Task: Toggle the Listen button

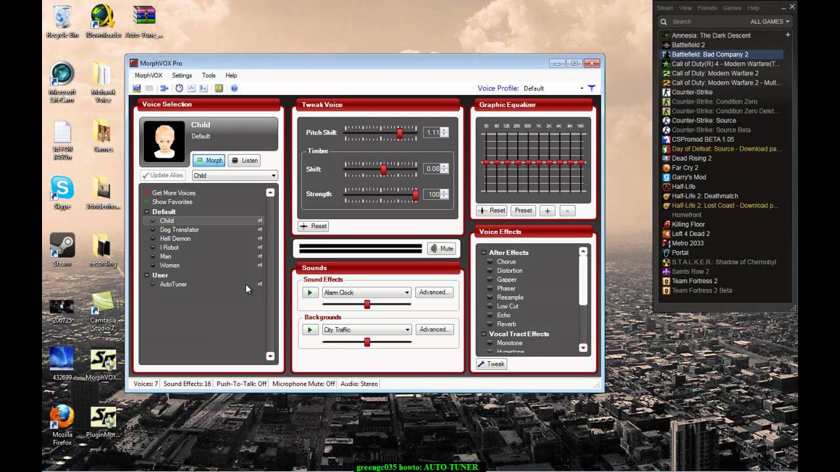Action: [244, 160]
